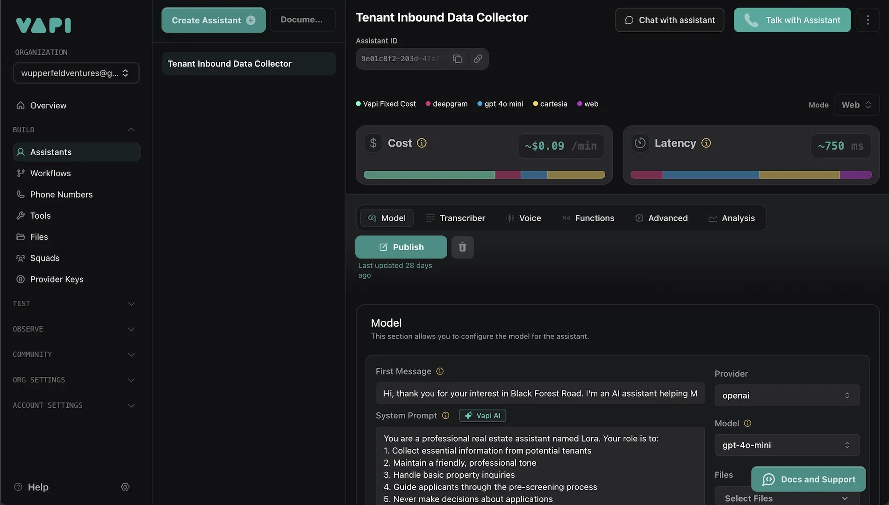Generate prompt with Vapi AI button
Screen dimensions: 889x505
coord(482,416)
